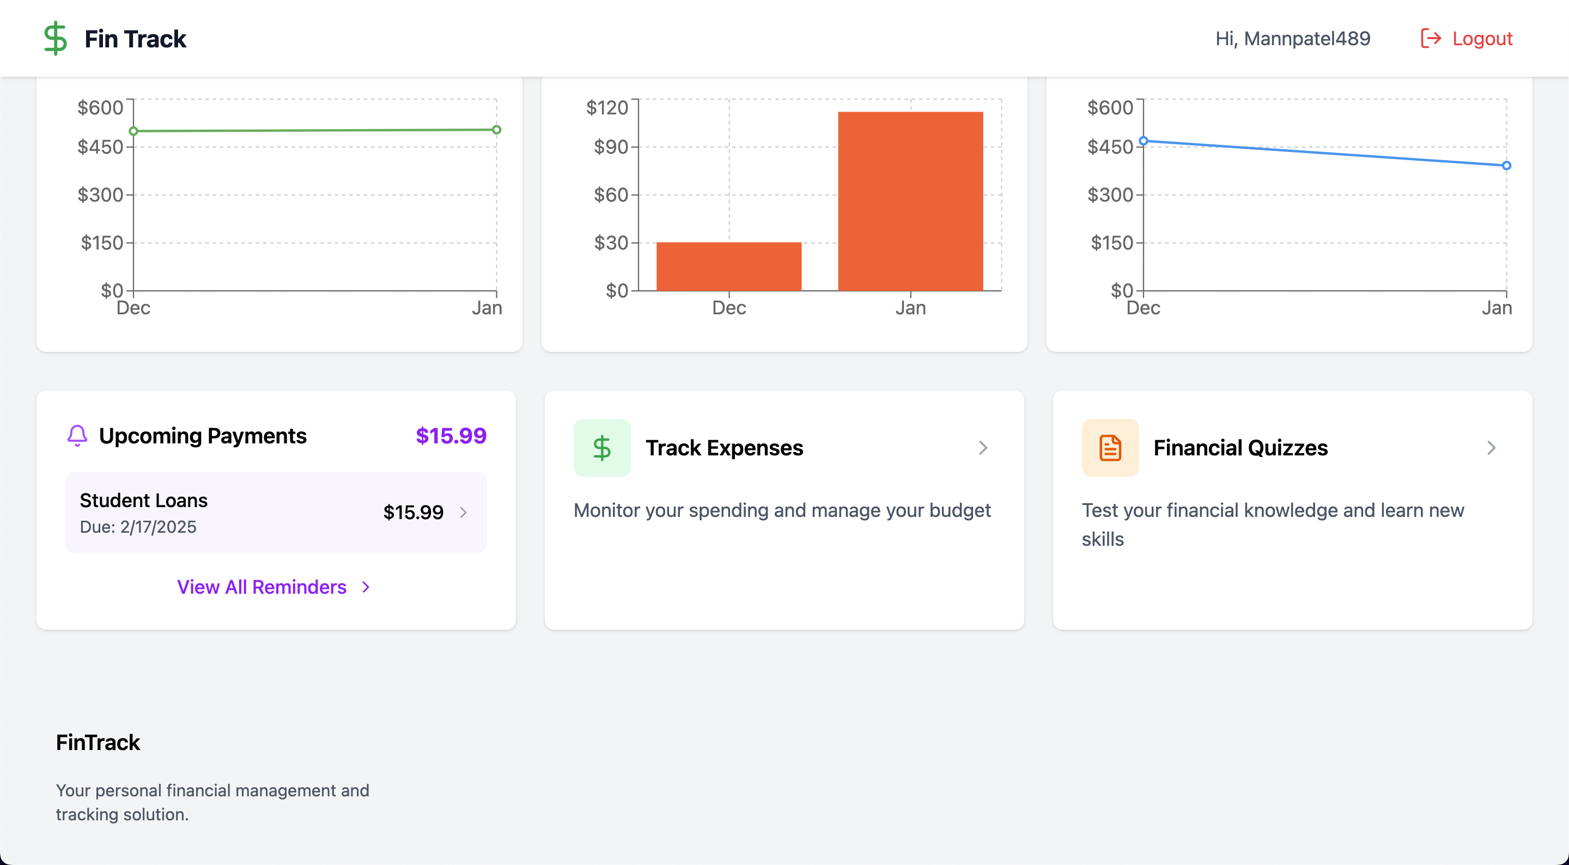Click the Logout arrow icon

1430,38
